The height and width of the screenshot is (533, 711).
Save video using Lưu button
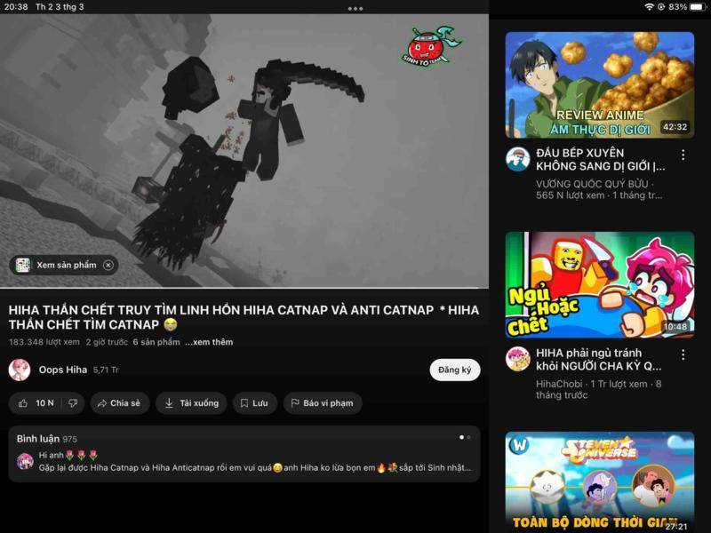pyautogui.click(x=254, y=403)
